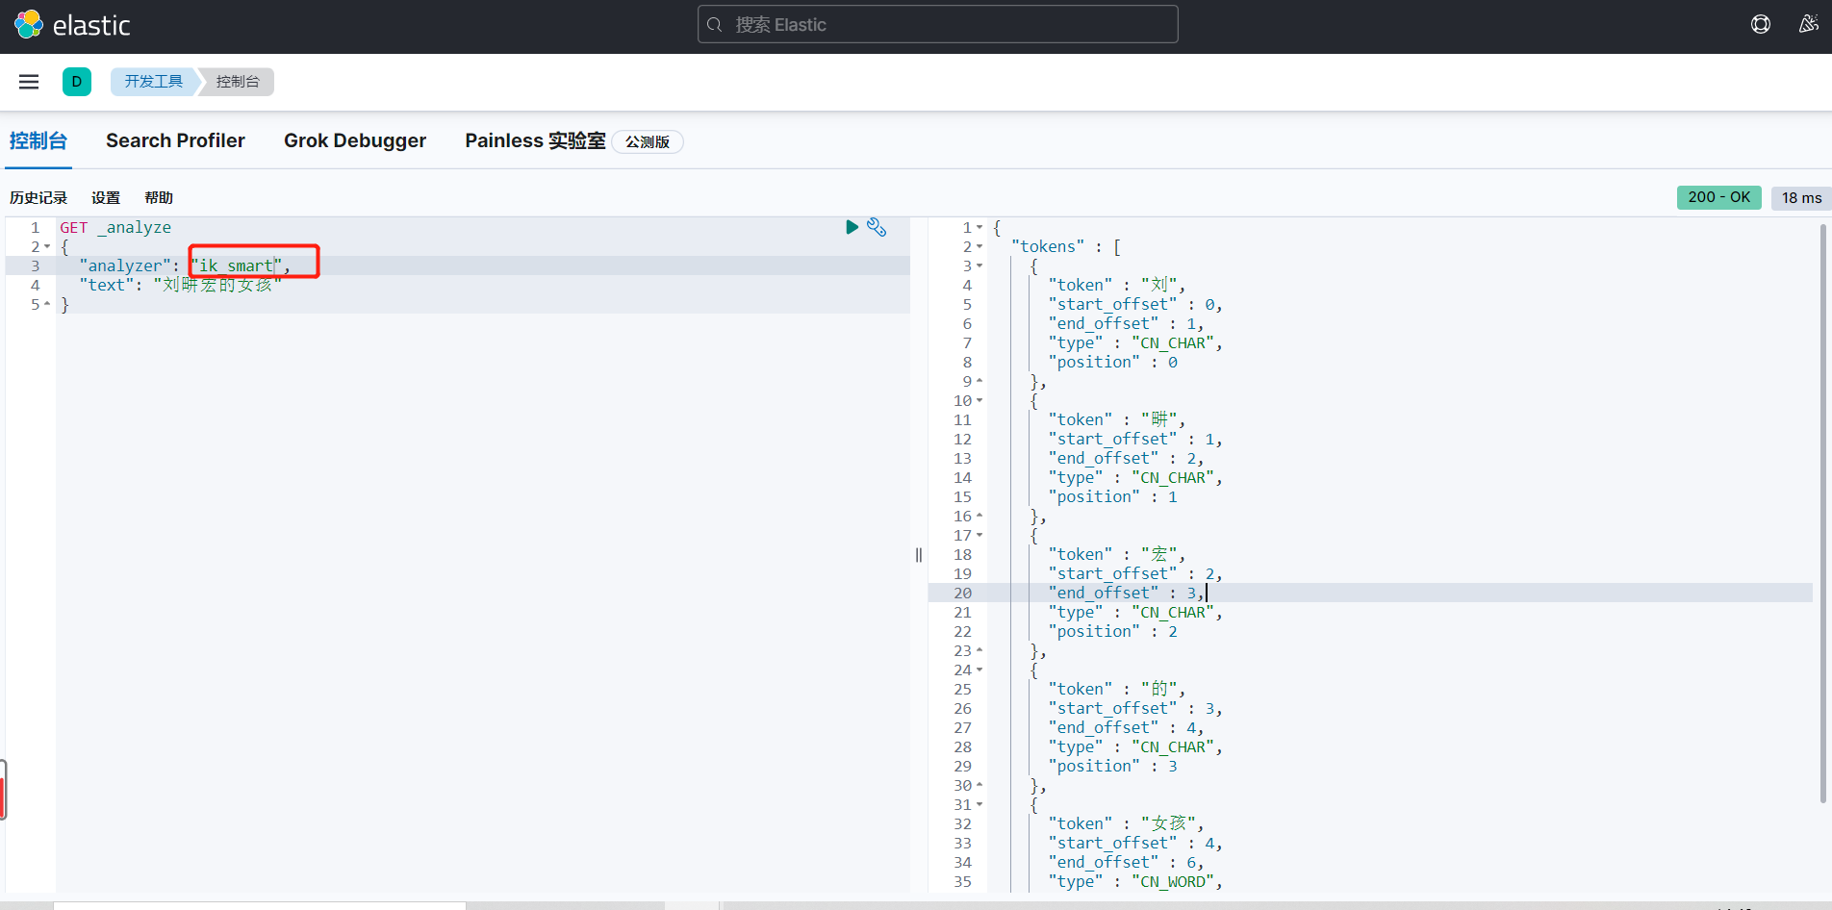The width and height of the screenshot is (1832, 910).
Task: Click the 18 ms response time badge
Action: tap(1801, 198)
